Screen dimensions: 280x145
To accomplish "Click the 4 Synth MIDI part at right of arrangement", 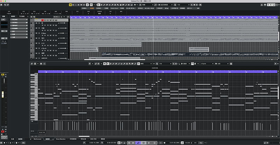I will tap(199, 49).
